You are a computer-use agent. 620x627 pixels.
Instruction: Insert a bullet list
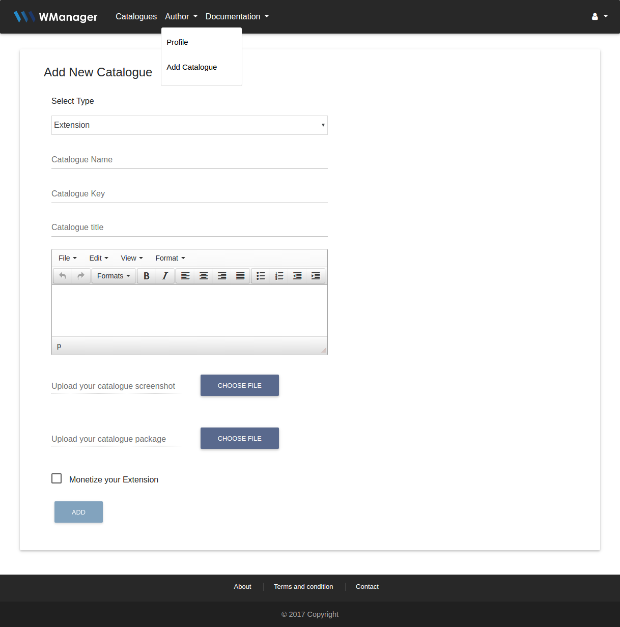(261, 276)
